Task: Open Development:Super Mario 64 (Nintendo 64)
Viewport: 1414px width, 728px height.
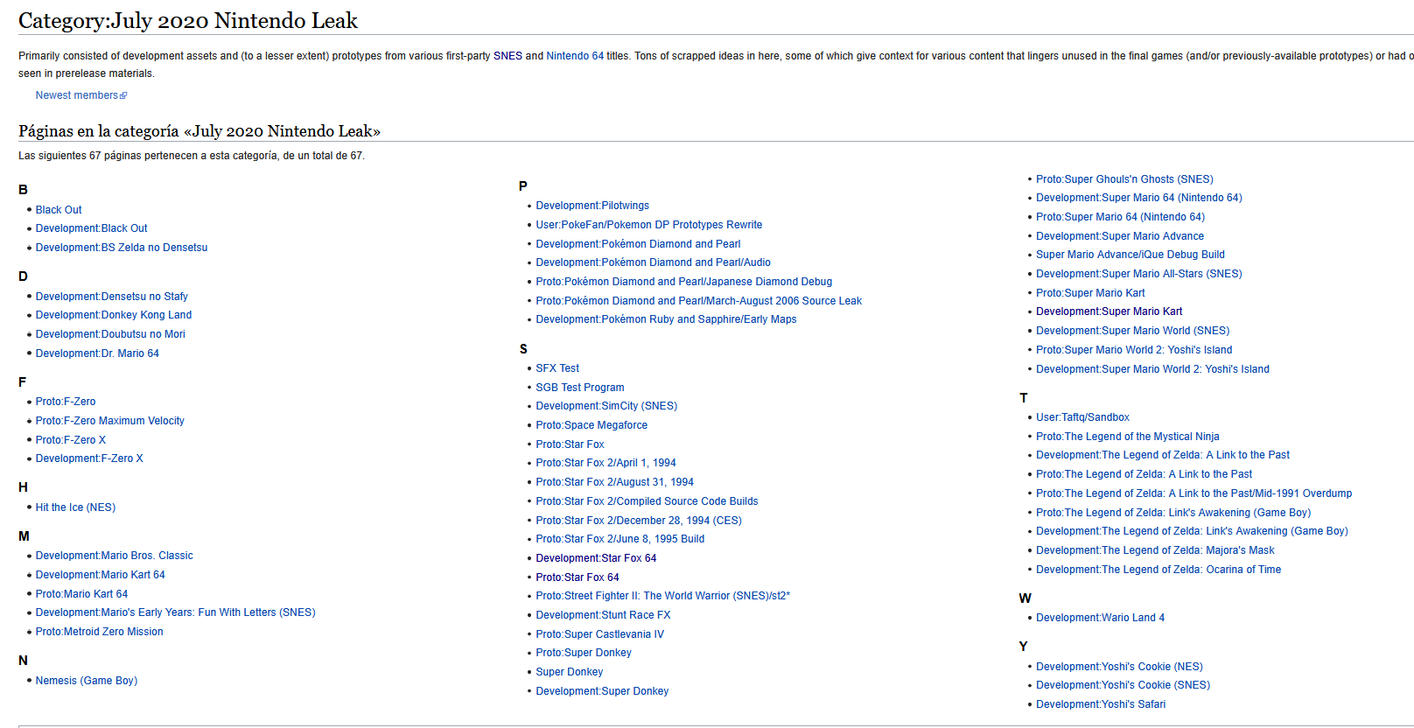Action: coord(1139,198)
